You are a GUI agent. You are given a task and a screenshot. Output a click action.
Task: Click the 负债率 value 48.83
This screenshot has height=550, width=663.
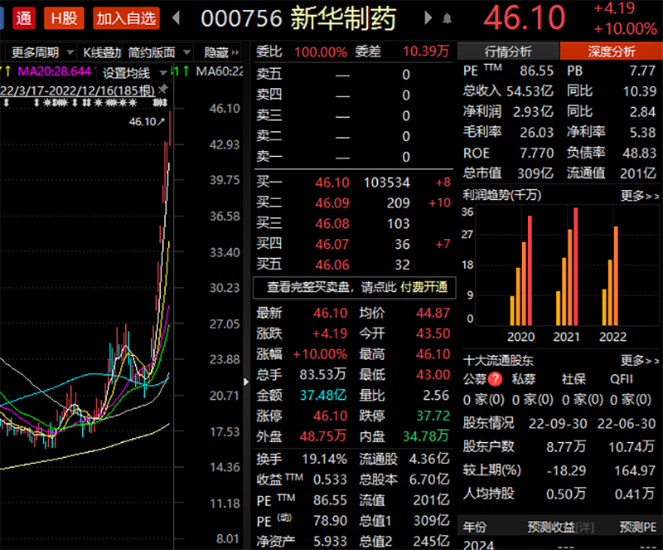(639, 153)
